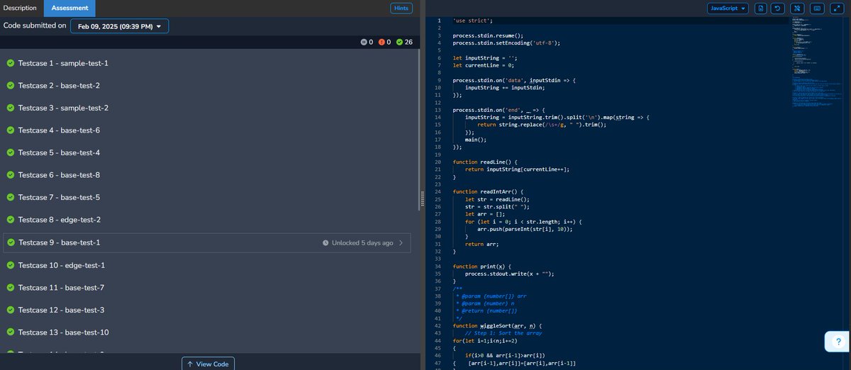
Task: Open Testcase 4 - base-test-6 row
Action: 207,130
